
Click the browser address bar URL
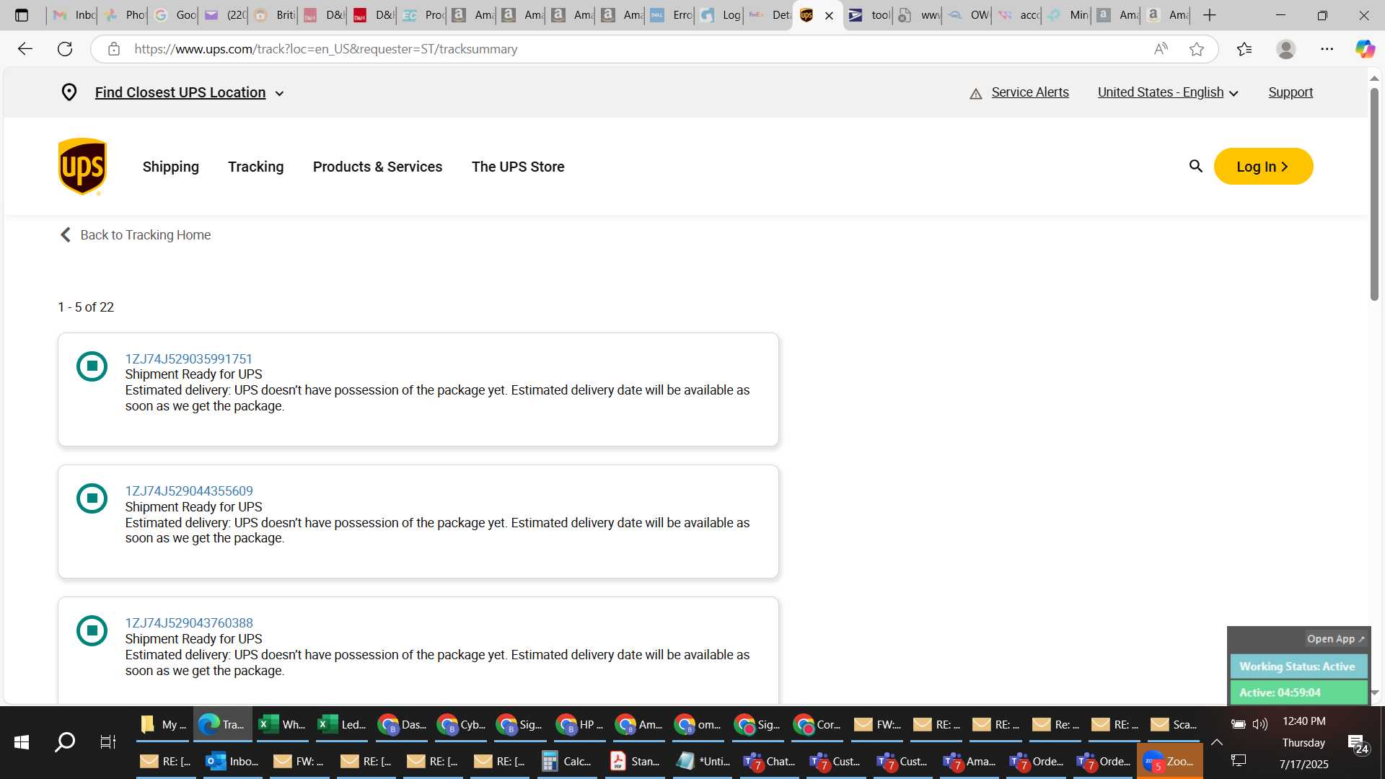[x=325, y=49]
